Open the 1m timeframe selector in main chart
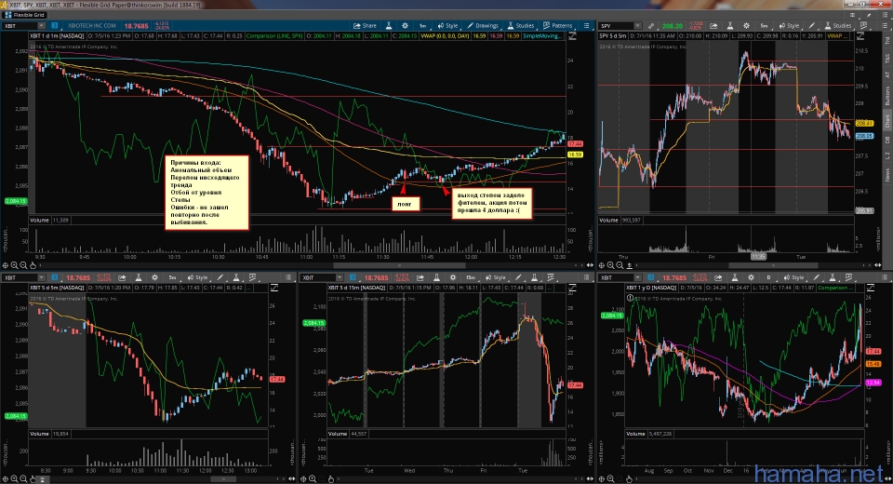893x484 pixels. 422,26
